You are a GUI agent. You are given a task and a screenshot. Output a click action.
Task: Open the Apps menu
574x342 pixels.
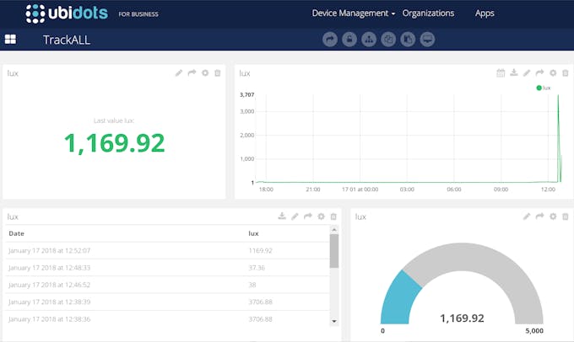(485, 13)
